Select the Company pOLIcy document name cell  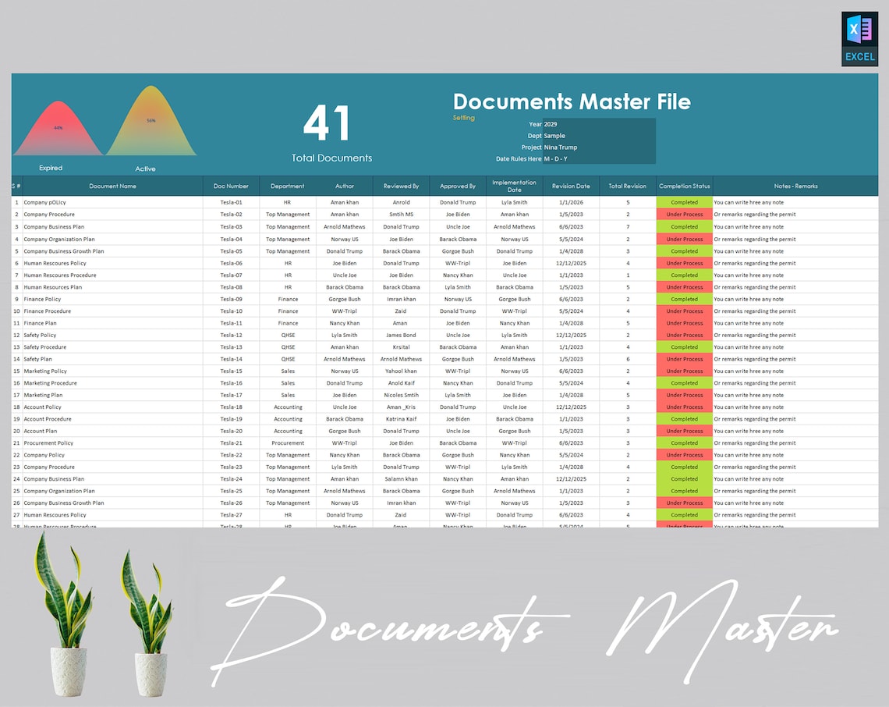112,203
